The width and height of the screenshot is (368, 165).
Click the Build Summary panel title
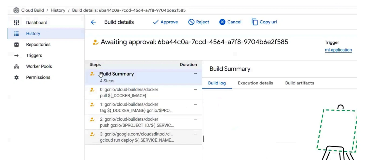[230, 69]
